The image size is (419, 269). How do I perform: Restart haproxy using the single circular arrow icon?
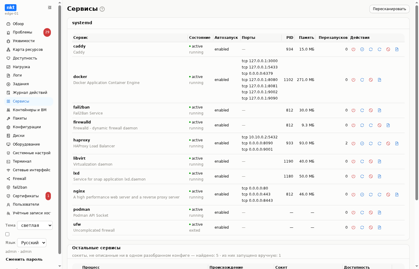[x=379, y=143]
